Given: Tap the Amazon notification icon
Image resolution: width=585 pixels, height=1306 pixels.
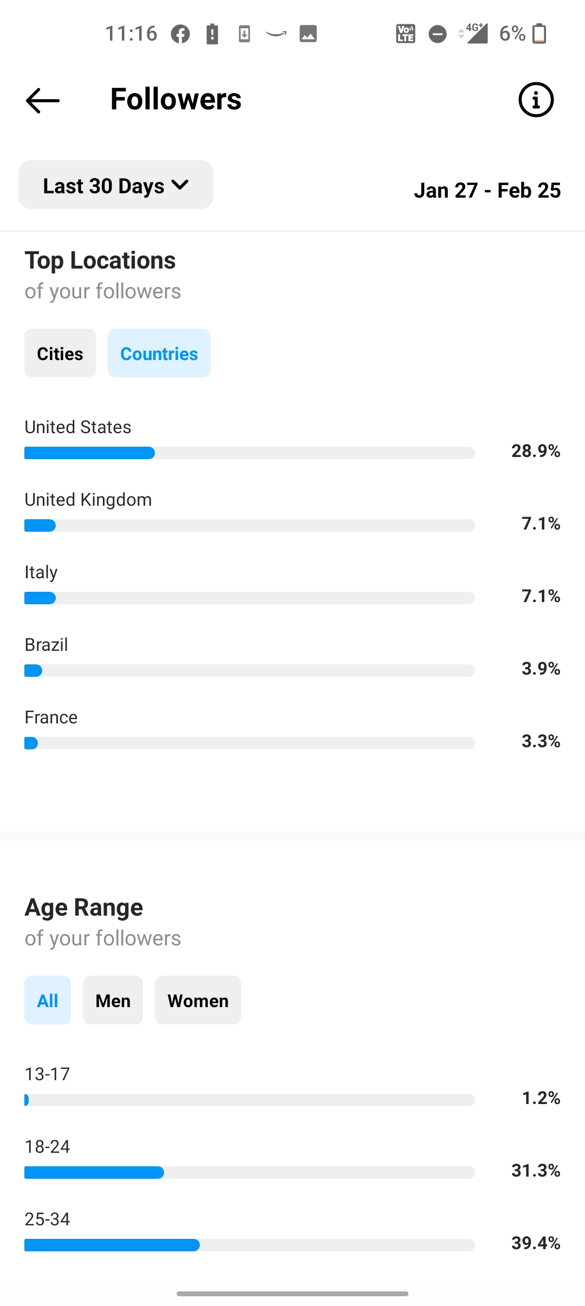Looking at the screenshot, I should point(276,34).
